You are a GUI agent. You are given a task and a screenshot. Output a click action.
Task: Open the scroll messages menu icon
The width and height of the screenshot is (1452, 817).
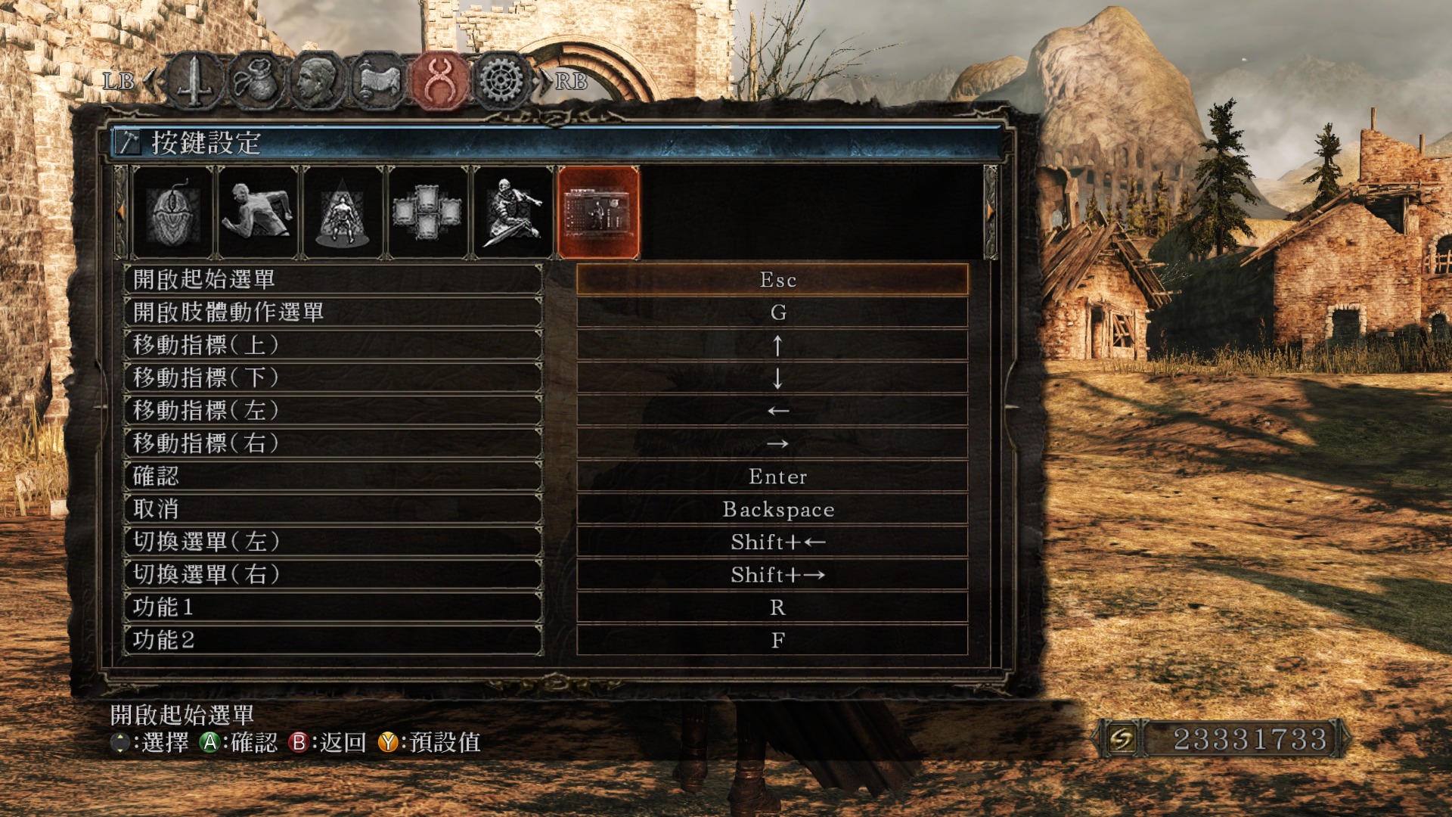(x=379, y=80)
